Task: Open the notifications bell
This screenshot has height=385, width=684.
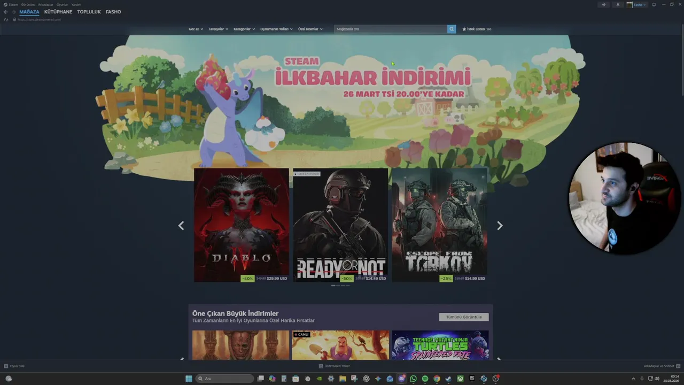Action: tap(618, 5)
